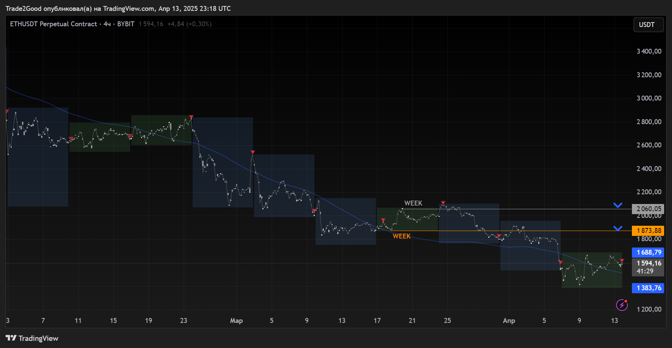Open the Trade2Good publisher header text
The width and height of the screenshot is (672, 348).
click(118, 8)
